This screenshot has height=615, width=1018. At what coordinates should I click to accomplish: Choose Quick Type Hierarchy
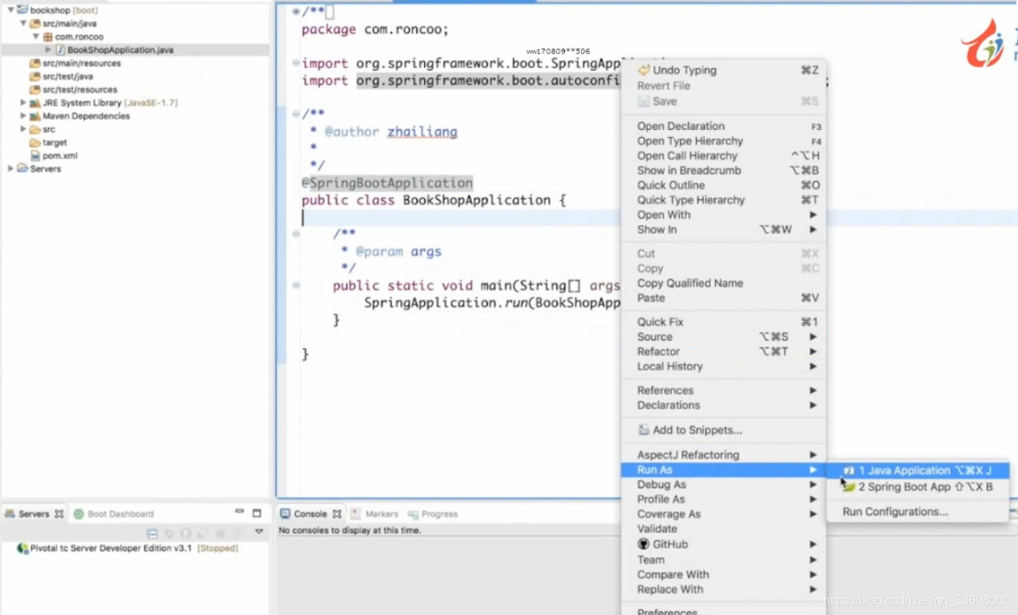click(723, 200)
